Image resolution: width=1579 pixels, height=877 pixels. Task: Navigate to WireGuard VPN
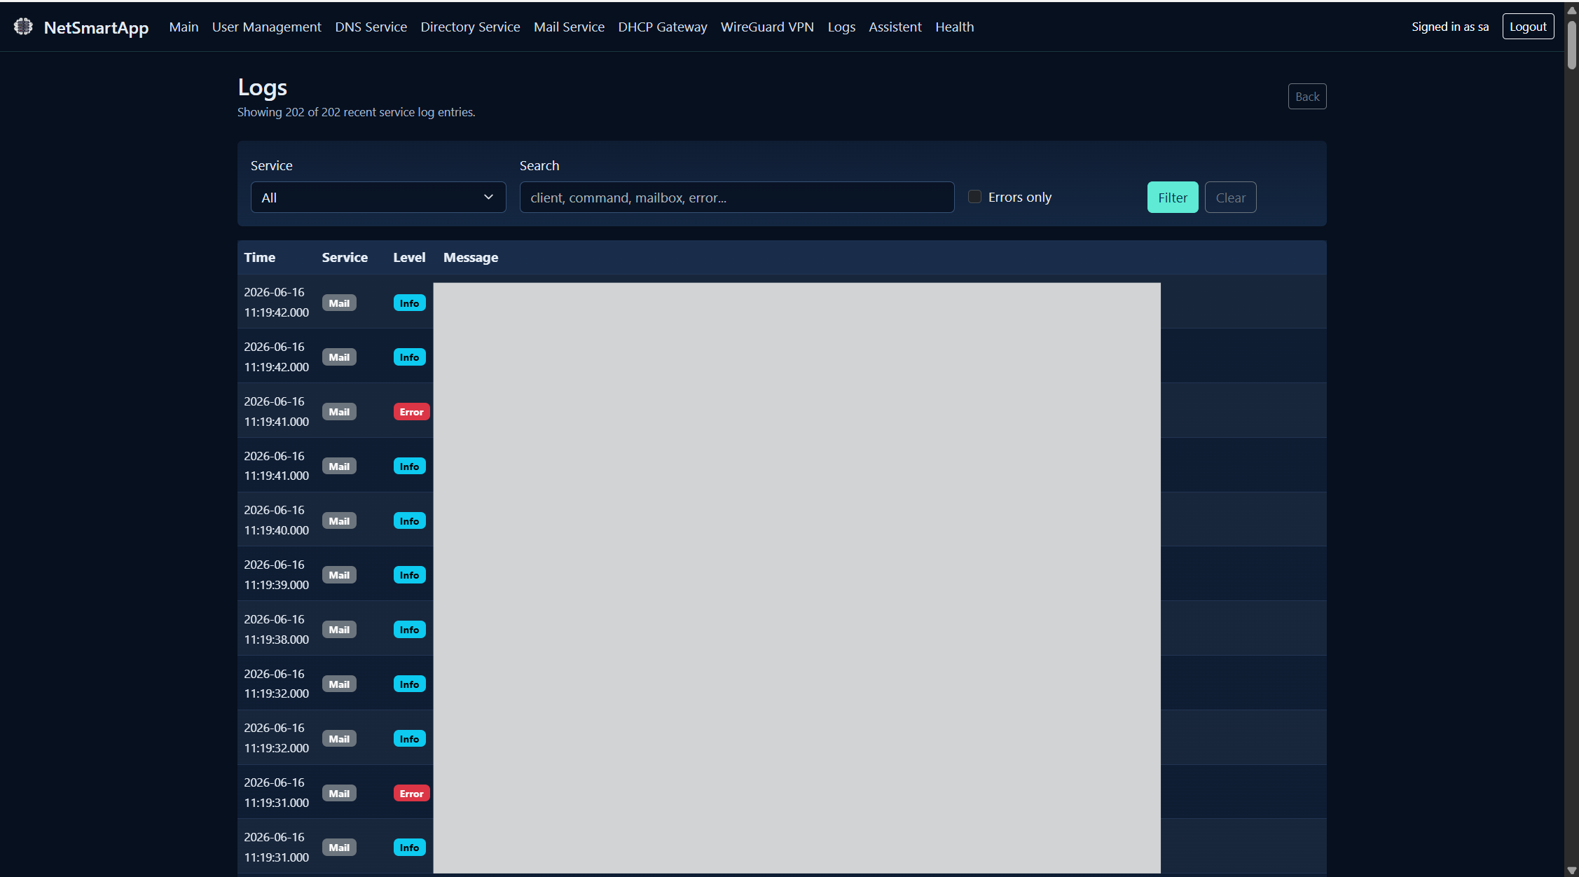tap(767, 27)
